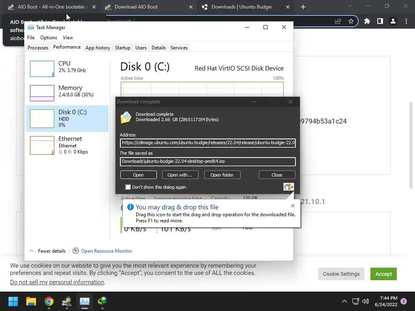The image size is (415, 311).
Task: Open the notification badge showing 3
Action: tap(404, 301)
